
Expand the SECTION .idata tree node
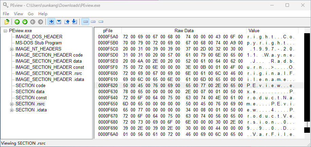coord(12,110)
